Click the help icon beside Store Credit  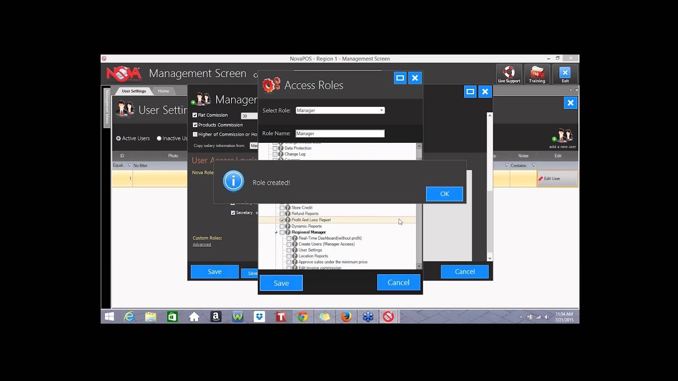(288, 208)
